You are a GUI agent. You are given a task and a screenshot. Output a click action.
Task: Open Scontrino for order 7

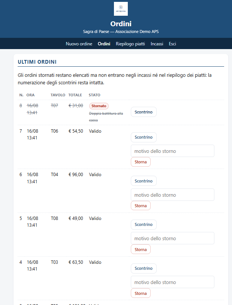144,138
